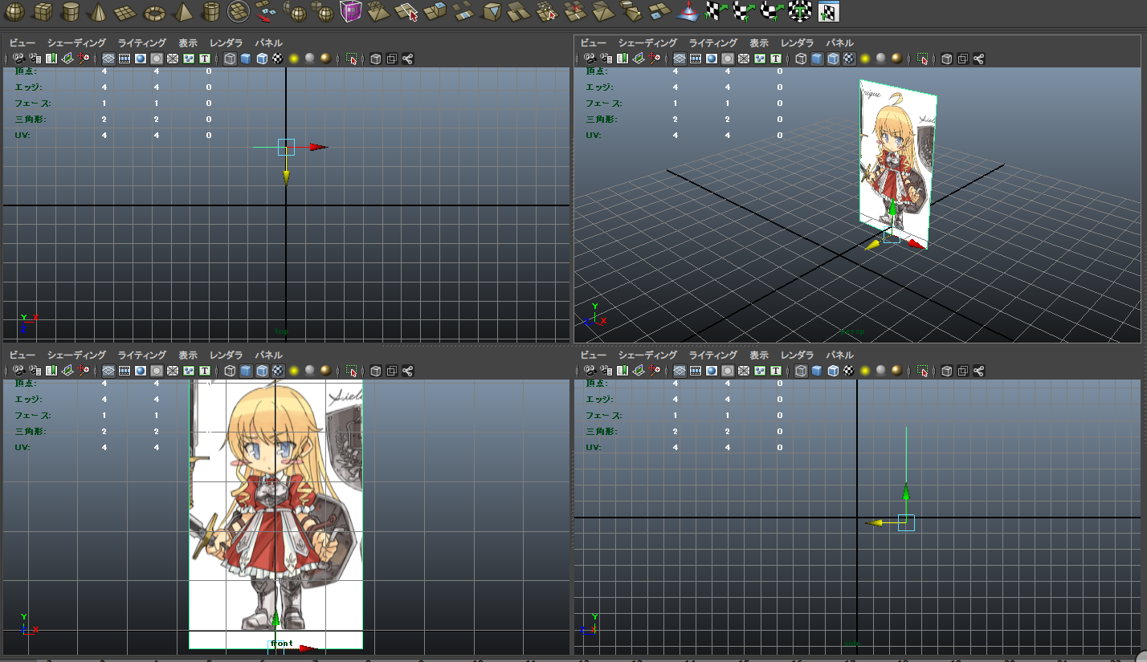Create a polygon cone from the shelf

[98, 11]
